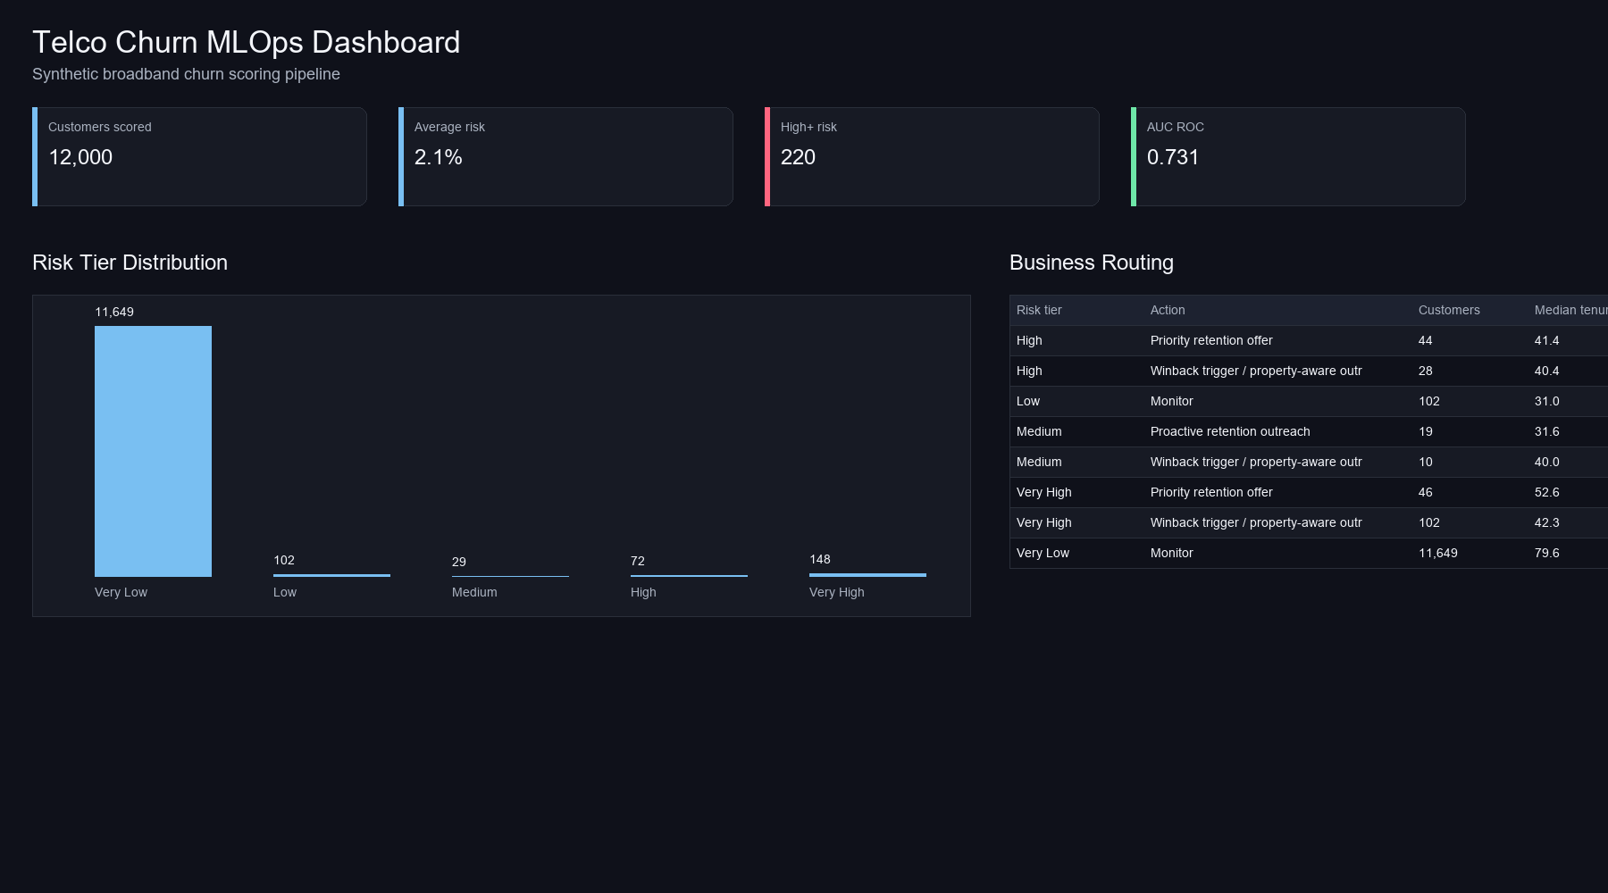Image resolution: width=1608 pixels, height=893 pixels.
Task: Click the median tenure value 40.4
Action: click(x=1547, y=371)
